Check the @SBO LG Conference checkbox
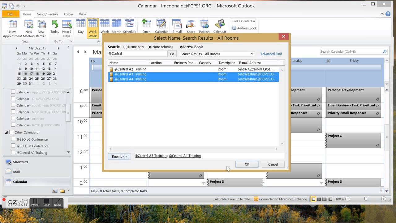The height and width of the screenshot is (223, 396). coord(13,139)
